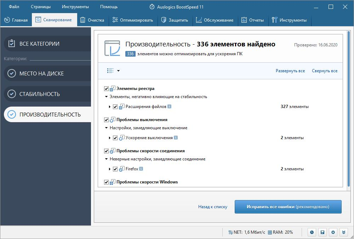Click the Элементы реестра group icon
Image resolution: width=354 pixels, height=239 pixels.
[113, 89]
